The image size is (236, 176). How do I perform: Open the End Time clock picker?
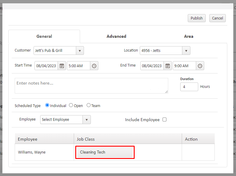(200, 66)
